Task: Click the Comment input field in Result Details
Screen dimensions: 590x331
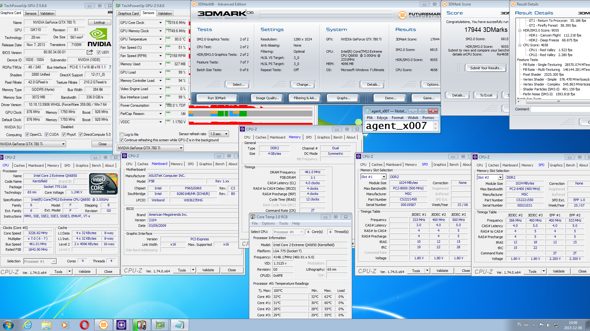Action: (x=560, y=109)
